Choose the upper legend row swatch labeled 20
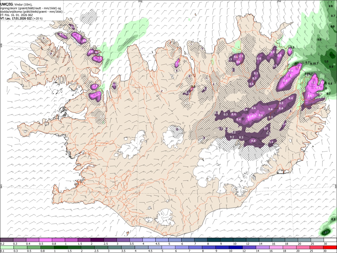 (304, 240)
